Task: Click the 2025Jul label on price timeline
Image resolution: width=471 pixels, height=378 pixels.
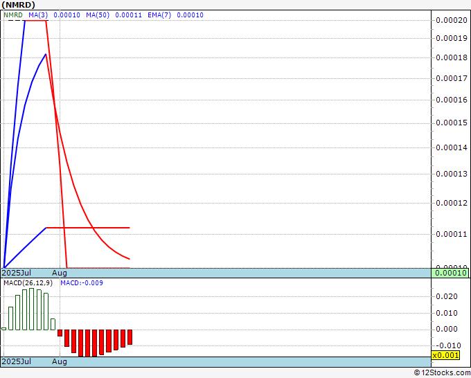Action: click(16, 273)
